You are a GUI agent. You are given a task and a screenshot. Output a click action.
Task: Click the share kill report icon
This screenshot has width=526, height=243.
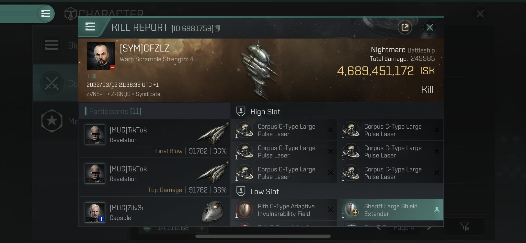tap(405, 28)
